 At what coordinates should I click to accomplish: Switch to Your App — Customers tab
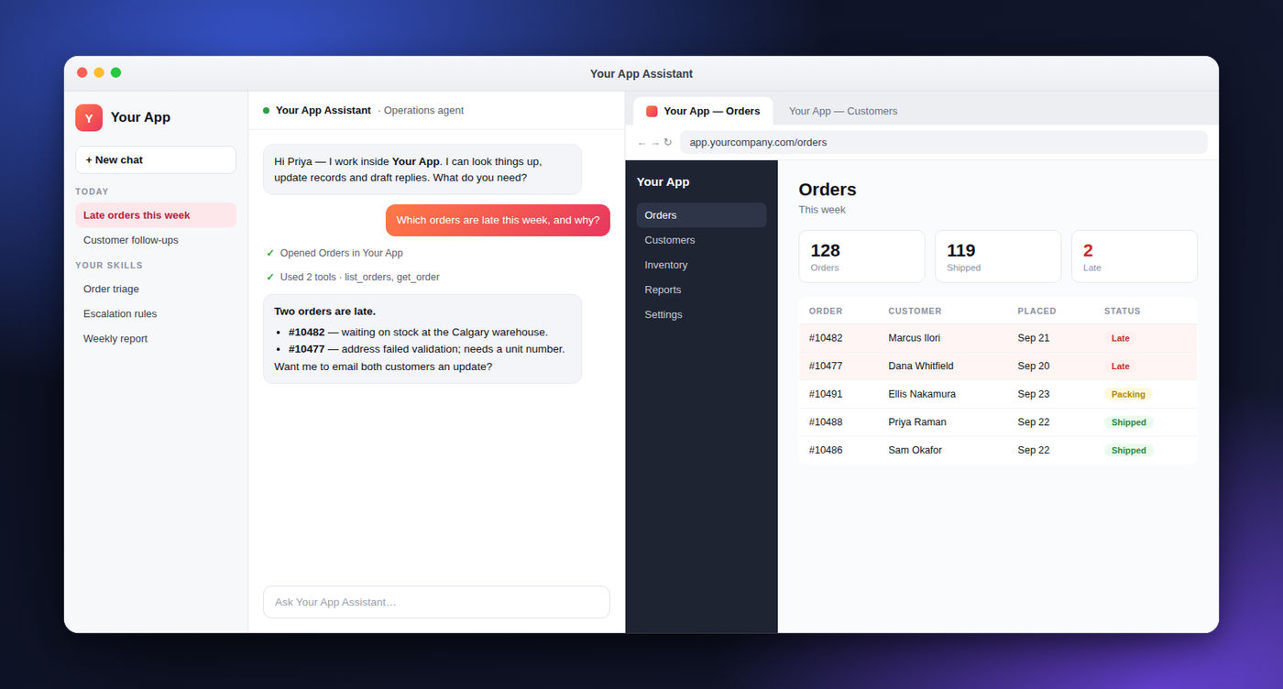[x=842, y=111]
